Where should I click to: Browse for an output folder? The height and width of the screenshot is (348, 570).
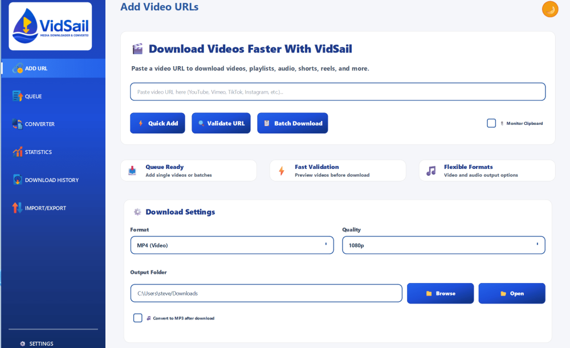click(x=440, y=293)
